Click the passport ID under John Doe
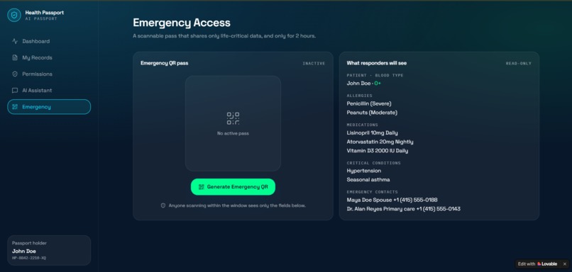This screenshot has height=272, width=572. [x=29, y=258]
